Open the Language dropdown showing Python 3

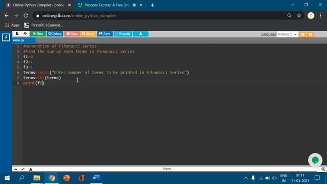(287, 34)
